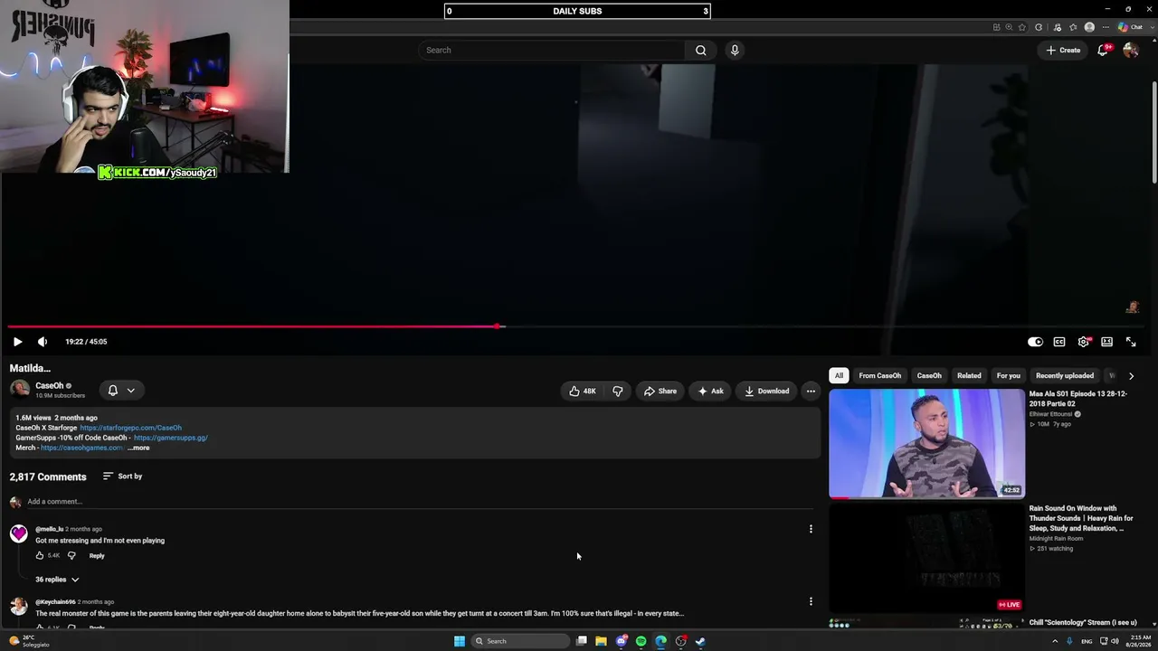Open the CaseOh channel name link
The height and width of the screenshot is (651, 1158).
coord(50,385)
